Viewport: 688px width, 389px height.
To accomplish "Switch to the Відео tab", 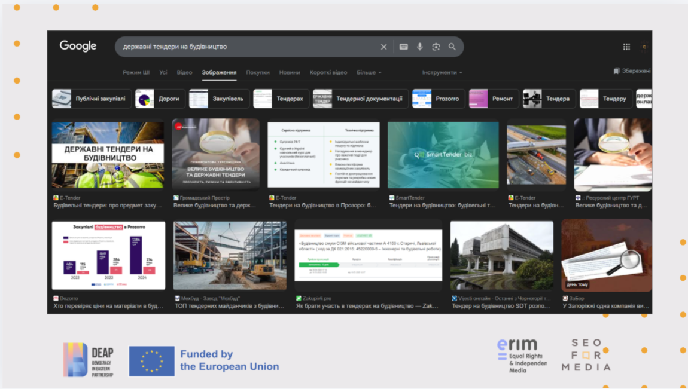I will click(184, 72).
